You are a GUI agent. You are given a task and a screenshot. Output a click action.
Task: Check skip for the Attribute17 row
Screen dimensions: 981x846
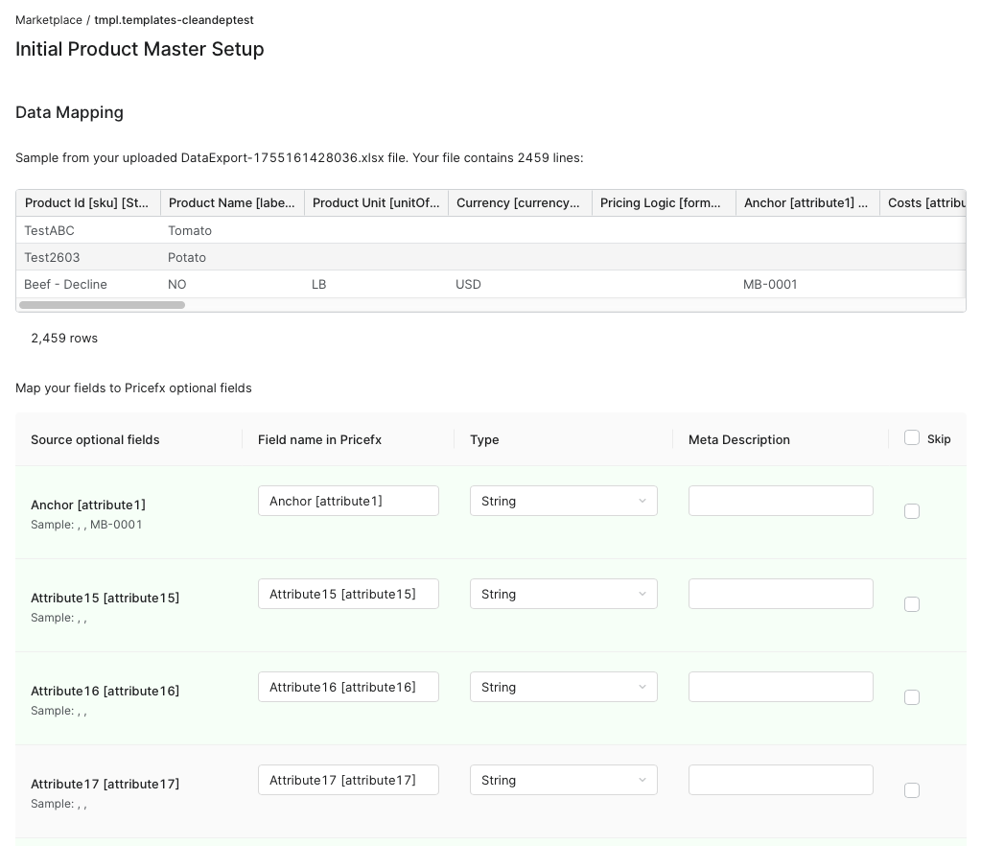[x=912, y=790]
